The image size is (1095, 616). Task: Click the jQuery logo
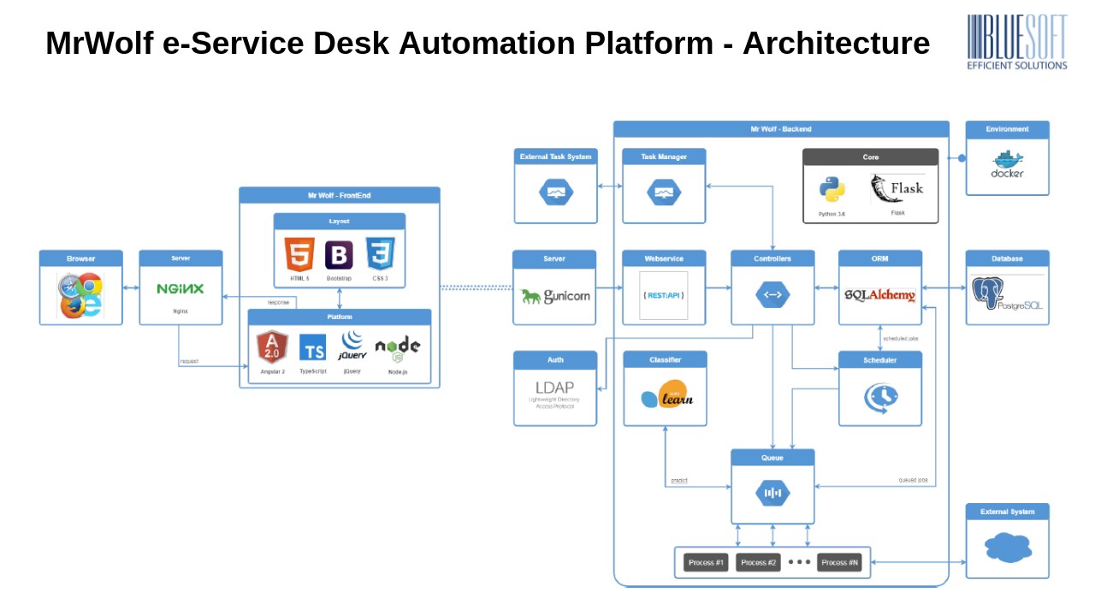coord(352,346)
